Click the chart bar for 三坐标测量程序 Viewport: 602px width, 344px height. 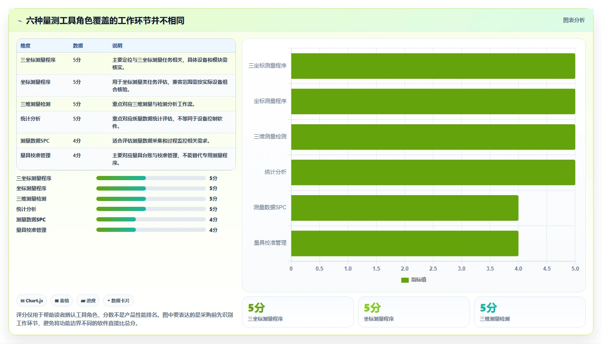(x=433, y=66)
